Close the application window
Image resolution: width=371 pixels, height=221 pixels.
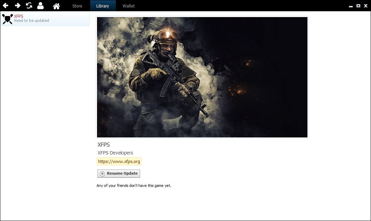[x=366, y=6]
